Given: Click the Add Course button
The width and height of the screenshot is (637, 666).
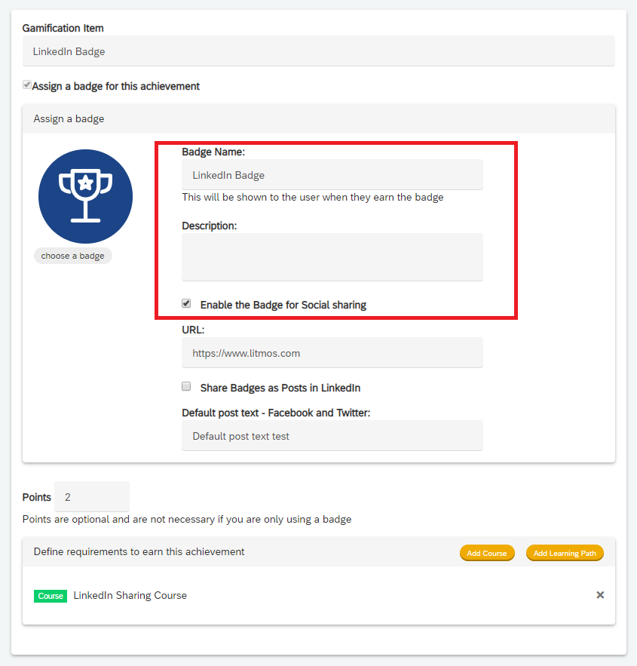Looking at the screenshot, I should tap(487, 553).
